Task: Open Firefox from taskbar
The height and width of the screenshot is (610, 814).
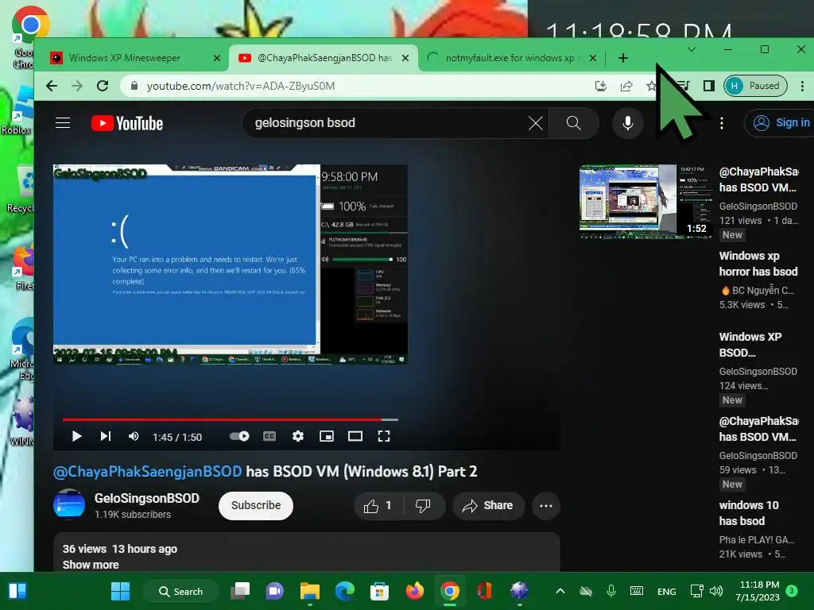Action: [414, 591]
